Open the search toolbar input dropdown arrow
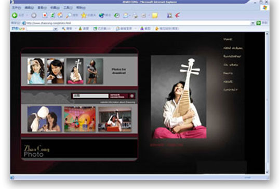Viewport: 280px width, 189px height. [x=56, y=29]
